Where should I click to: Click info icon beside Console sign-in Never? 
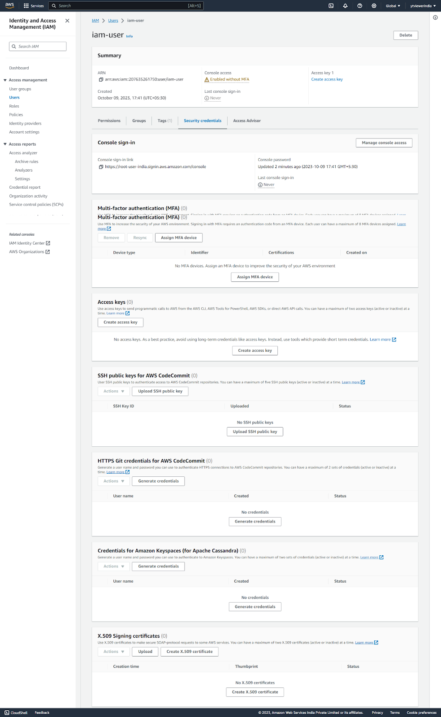260,185
